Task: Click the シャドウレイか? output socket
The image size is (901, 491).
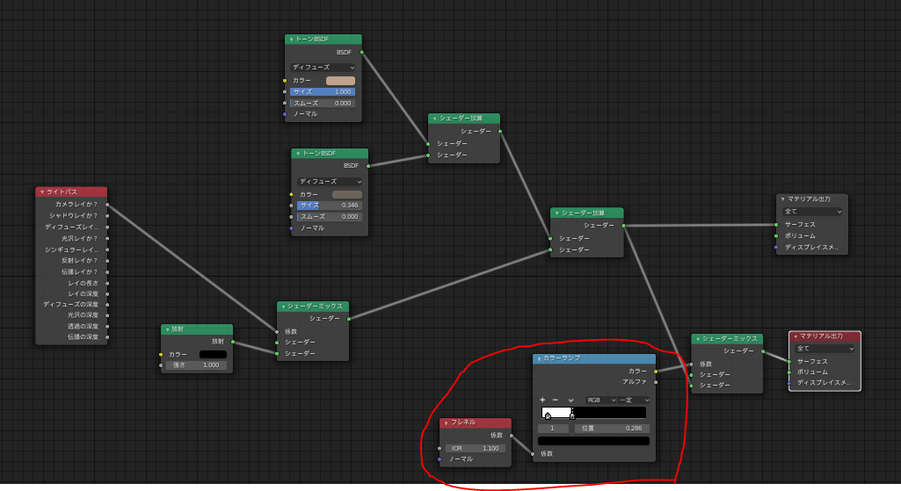Action: (x=107, y=216)
